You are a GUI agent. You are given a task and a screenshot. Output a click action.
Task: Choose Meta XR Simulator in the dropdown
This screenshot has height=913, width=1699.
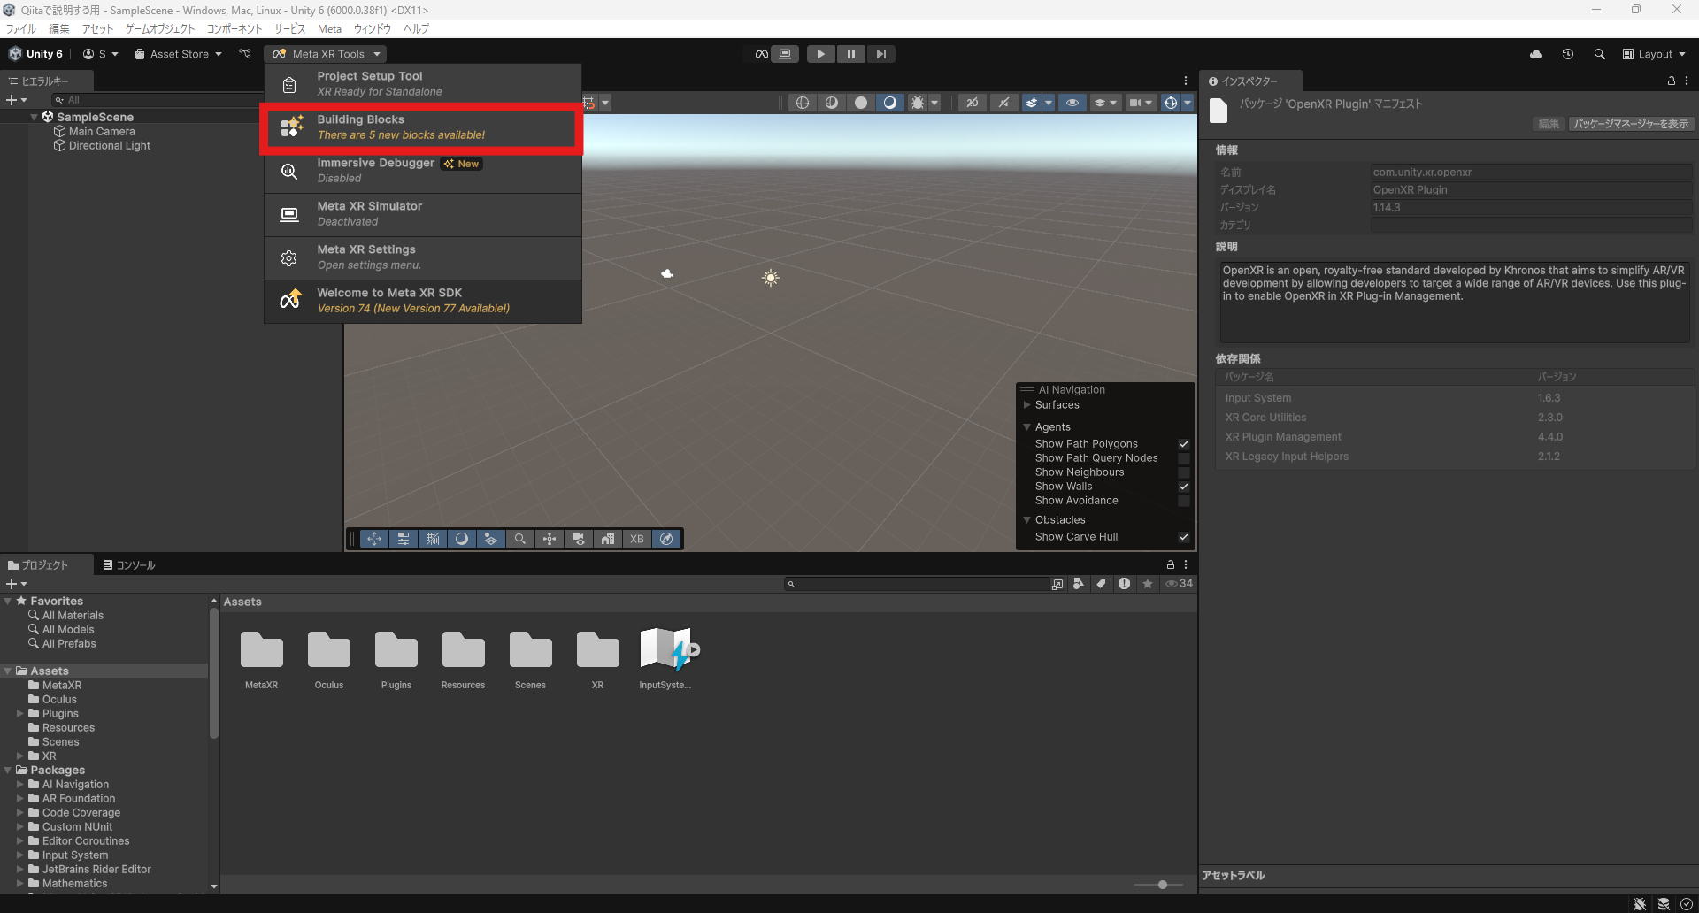pyautogui.click(x=423, y=214)
